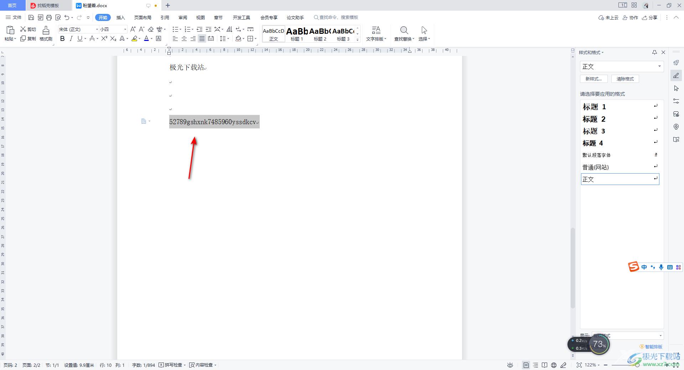This screenshot has width=684, height=370.
Task: Decrease paragraph indent
Action: 199,29
